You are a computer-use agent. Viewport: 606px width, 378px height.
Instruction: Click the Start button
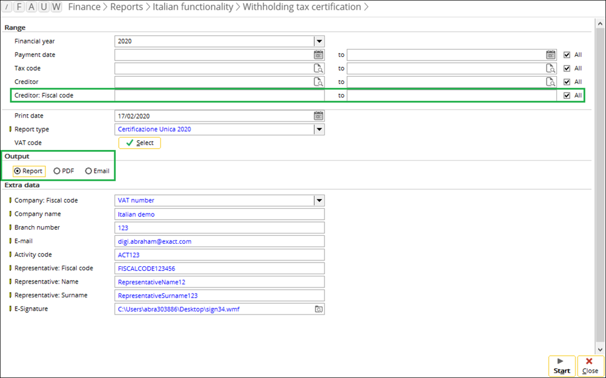click(x=562, y=366)
